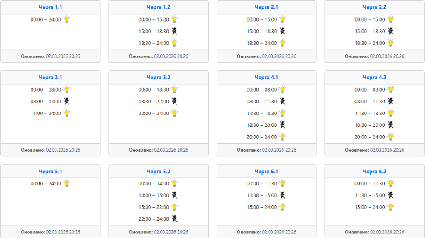Screen dimensions: 425x238
Task: Open the Черга 1.1 link
Action: tap(50, 7)
